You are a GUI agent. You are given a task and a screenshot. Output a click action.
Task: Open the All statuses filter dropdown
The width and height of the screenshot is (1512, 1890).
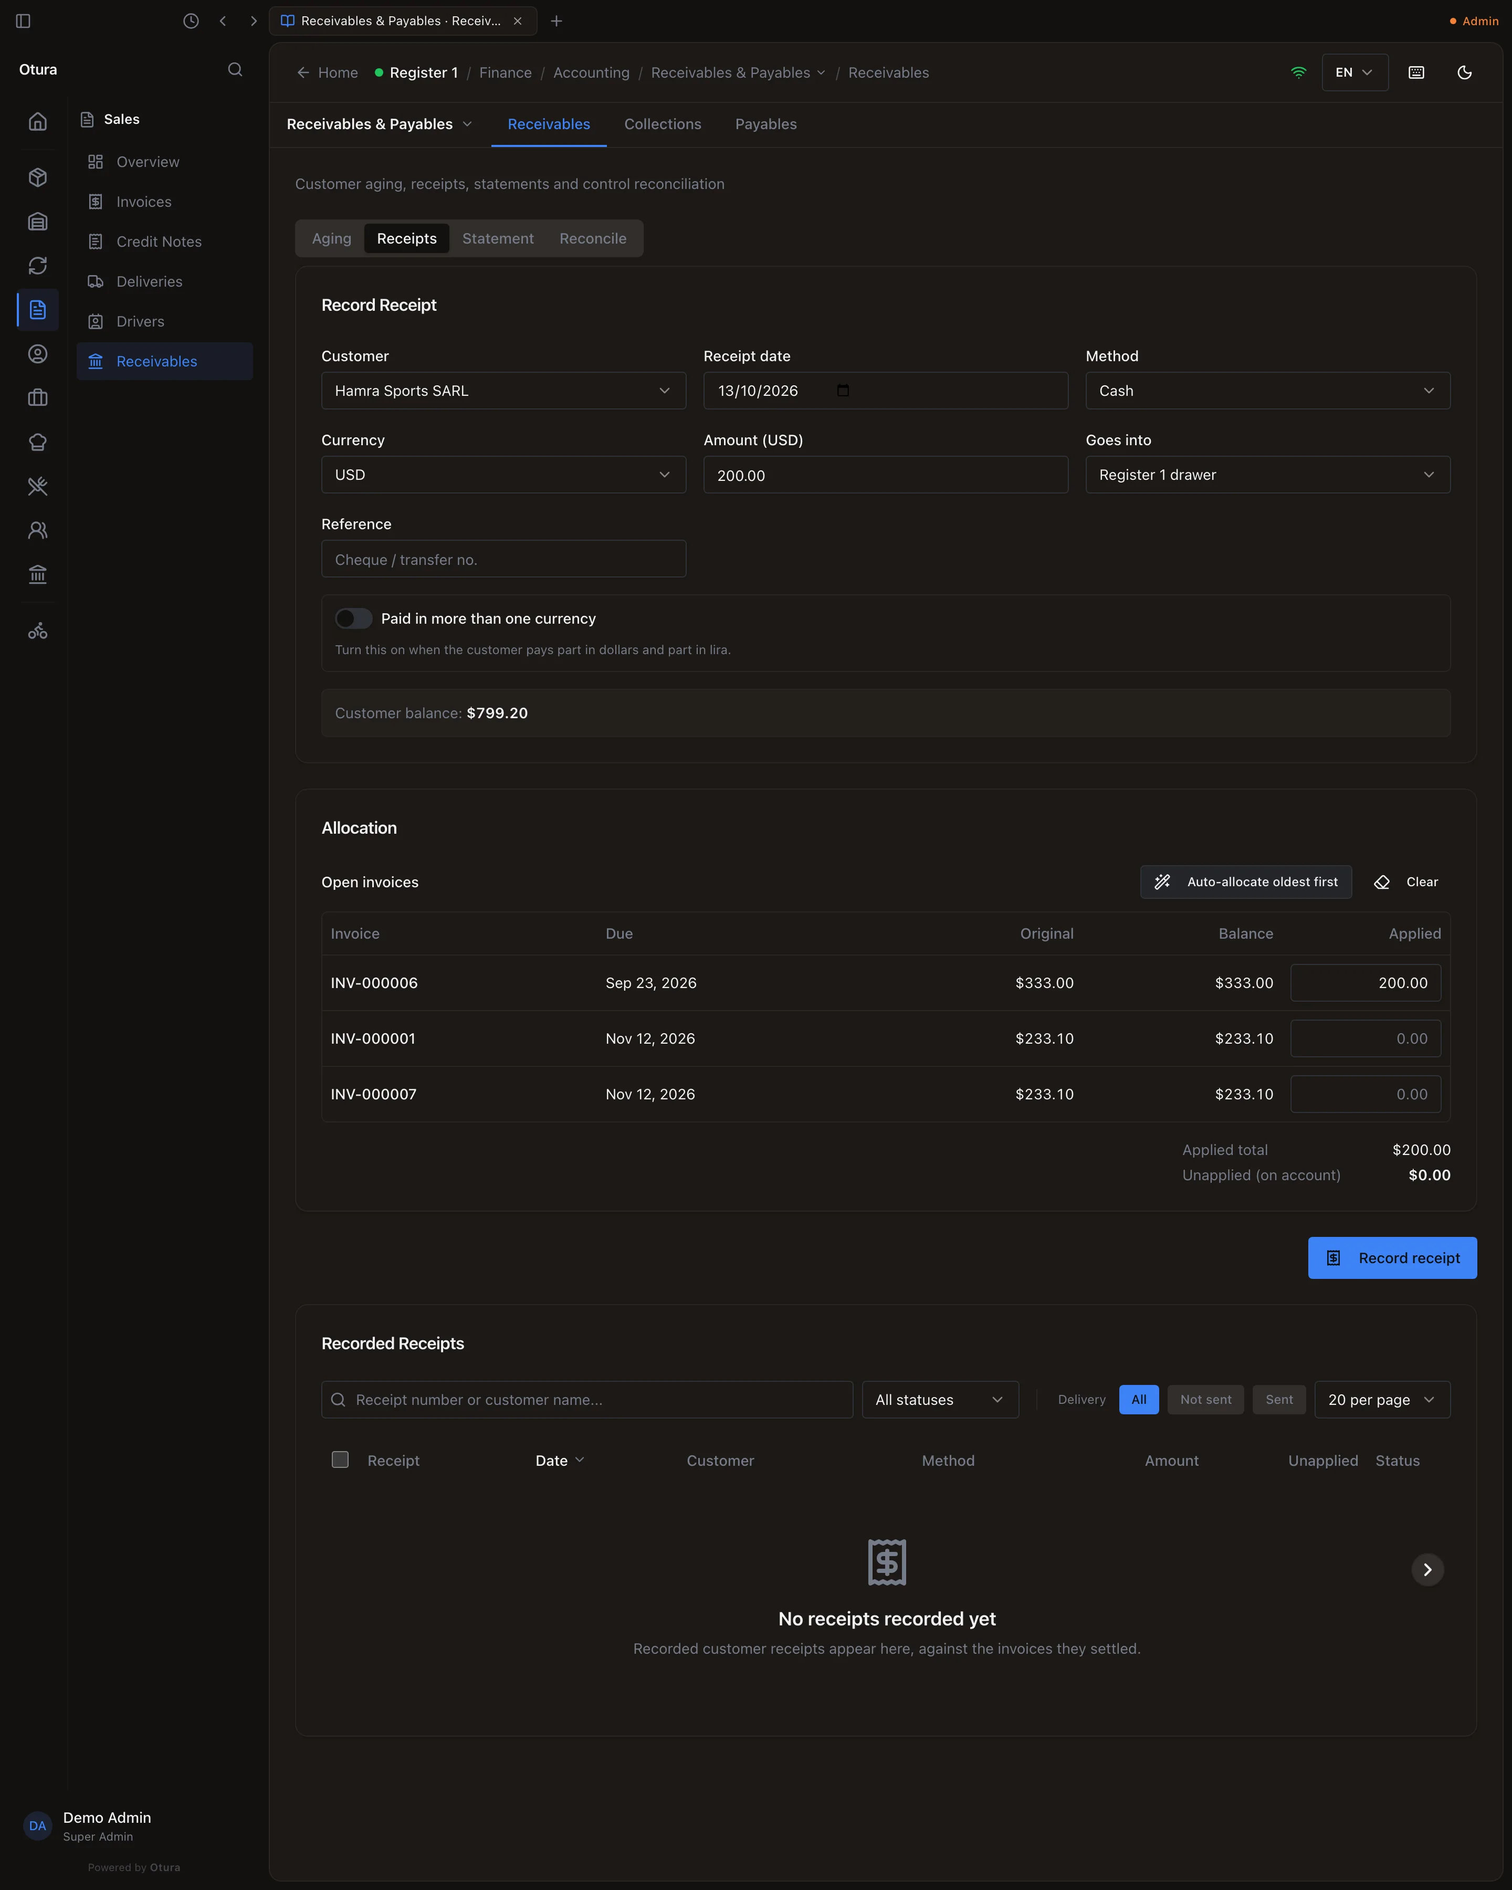(x=940, y=1400)
